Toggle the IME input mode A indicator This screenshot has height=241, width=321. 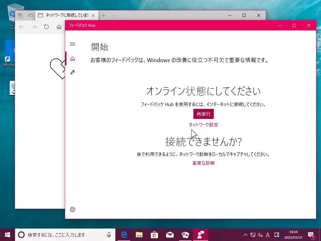(268, 235)
